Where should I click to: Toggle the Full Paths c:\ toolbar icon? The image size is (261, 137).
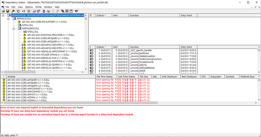23,11
